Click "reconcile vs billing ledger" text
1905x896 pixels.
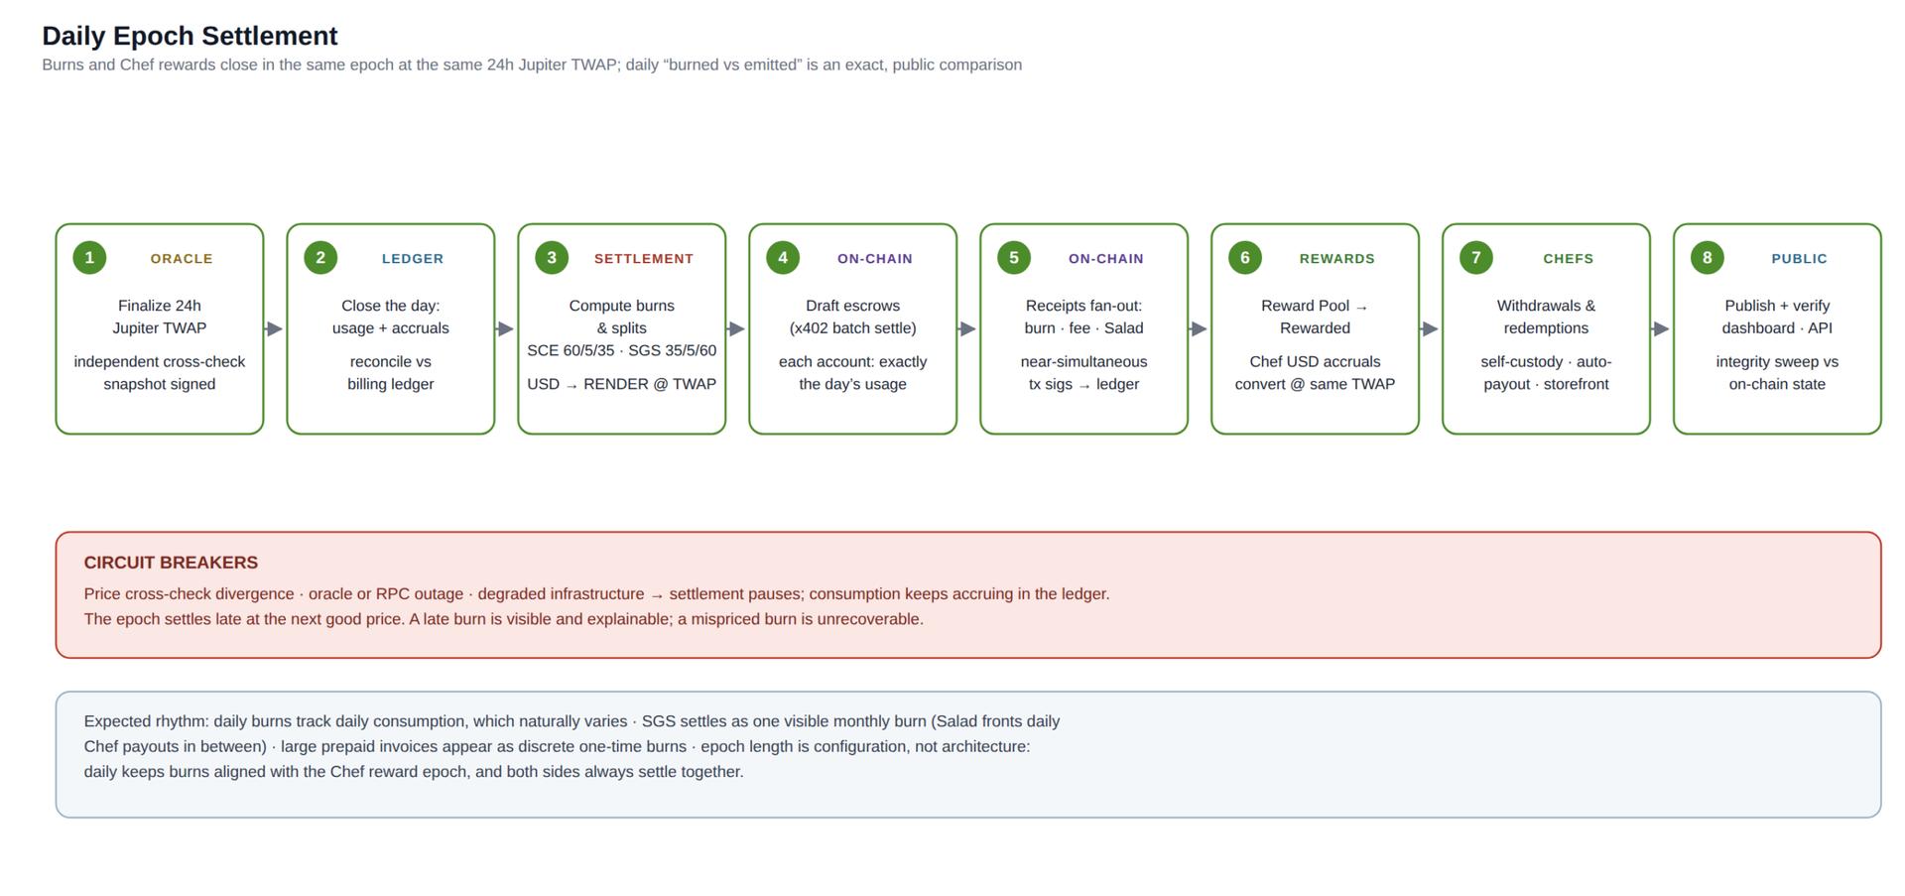pyautogui.click(x=391, y=373)
